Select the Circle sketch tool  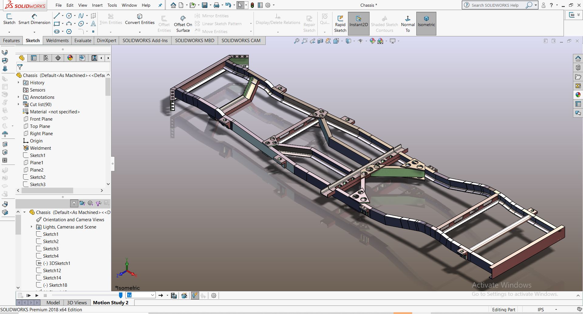(69, 16)
